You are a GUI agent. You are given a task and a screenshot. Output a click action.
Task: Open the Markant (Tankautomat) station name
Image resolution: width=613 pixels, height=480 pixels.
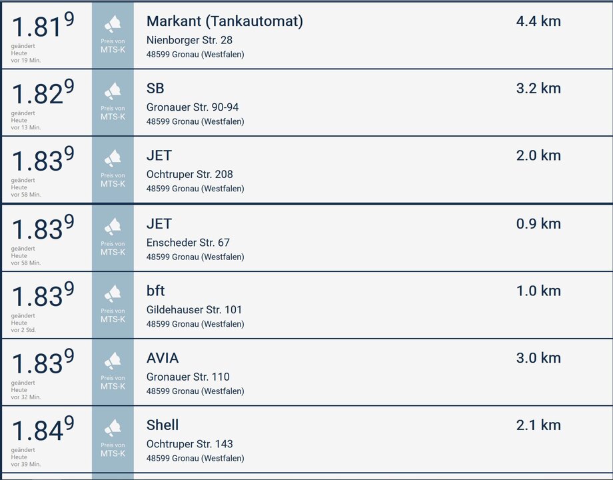pyautogui.click(x=225, y=21)
